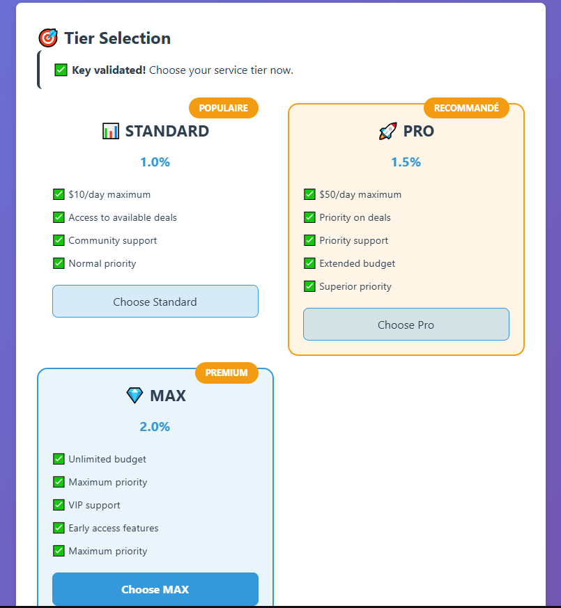Click the target icon beside Tier Selection

point(48,38)
